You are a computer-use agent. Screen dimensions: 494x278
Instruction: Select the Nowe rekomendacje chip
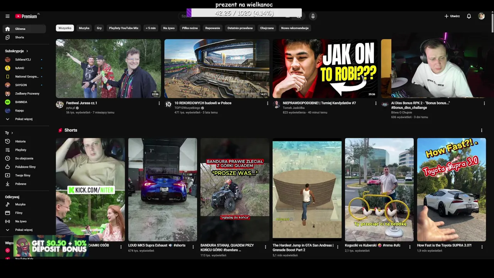pyautogui.click(x=295, y=28)
